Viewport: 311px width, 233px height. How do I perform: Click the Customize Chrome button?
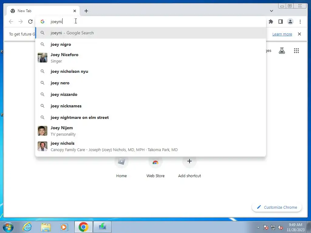point(277,207)
